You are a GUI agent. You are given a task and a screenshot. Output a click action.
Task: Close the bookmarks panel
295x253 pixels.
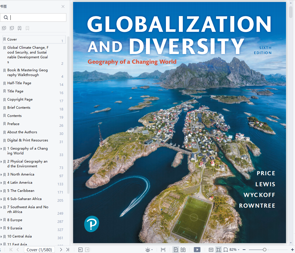[x=63, y=6]
